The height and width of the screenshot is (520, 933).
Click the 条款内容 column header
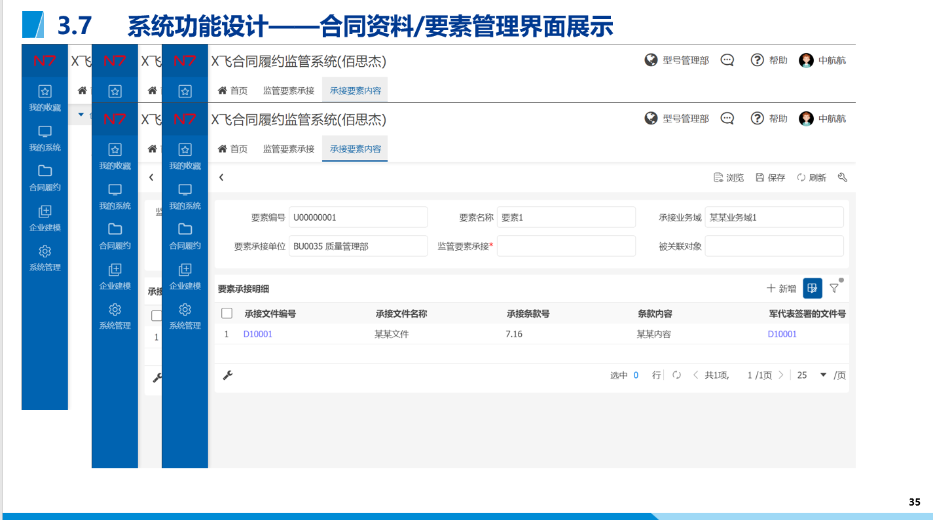655,314
